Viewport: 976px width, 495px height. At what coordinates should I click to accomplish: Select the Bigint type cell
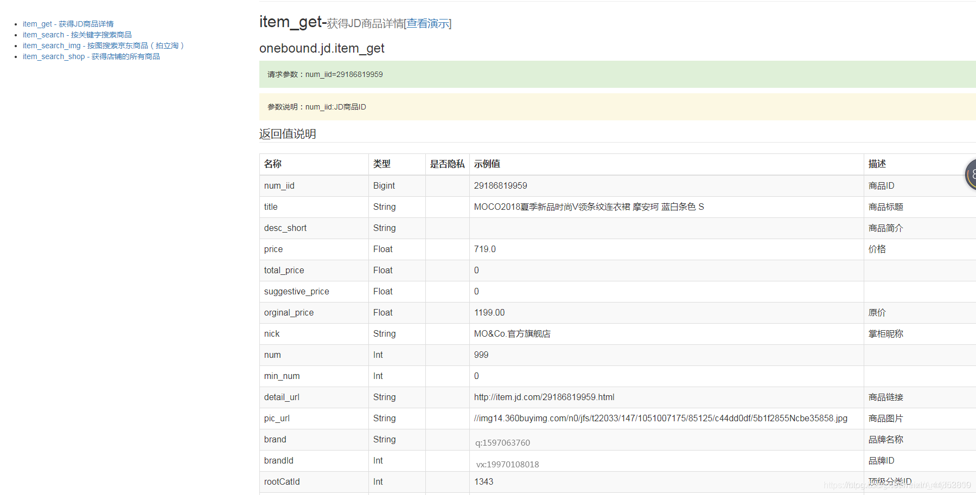(x=397, y=186)
